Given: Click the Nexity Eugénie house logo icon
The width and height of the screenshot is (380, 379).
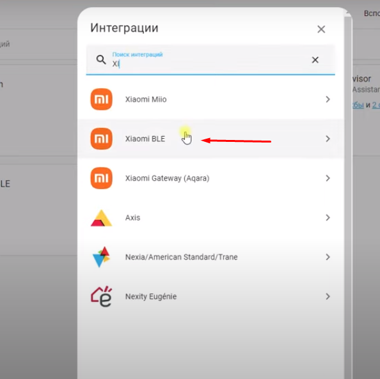Looking at the screenshot, I should click(x=101, y=297).
